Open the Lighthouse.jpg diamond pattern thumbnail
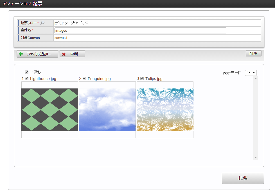The height and width of the screenshot is (191, 275). point(50,110)
